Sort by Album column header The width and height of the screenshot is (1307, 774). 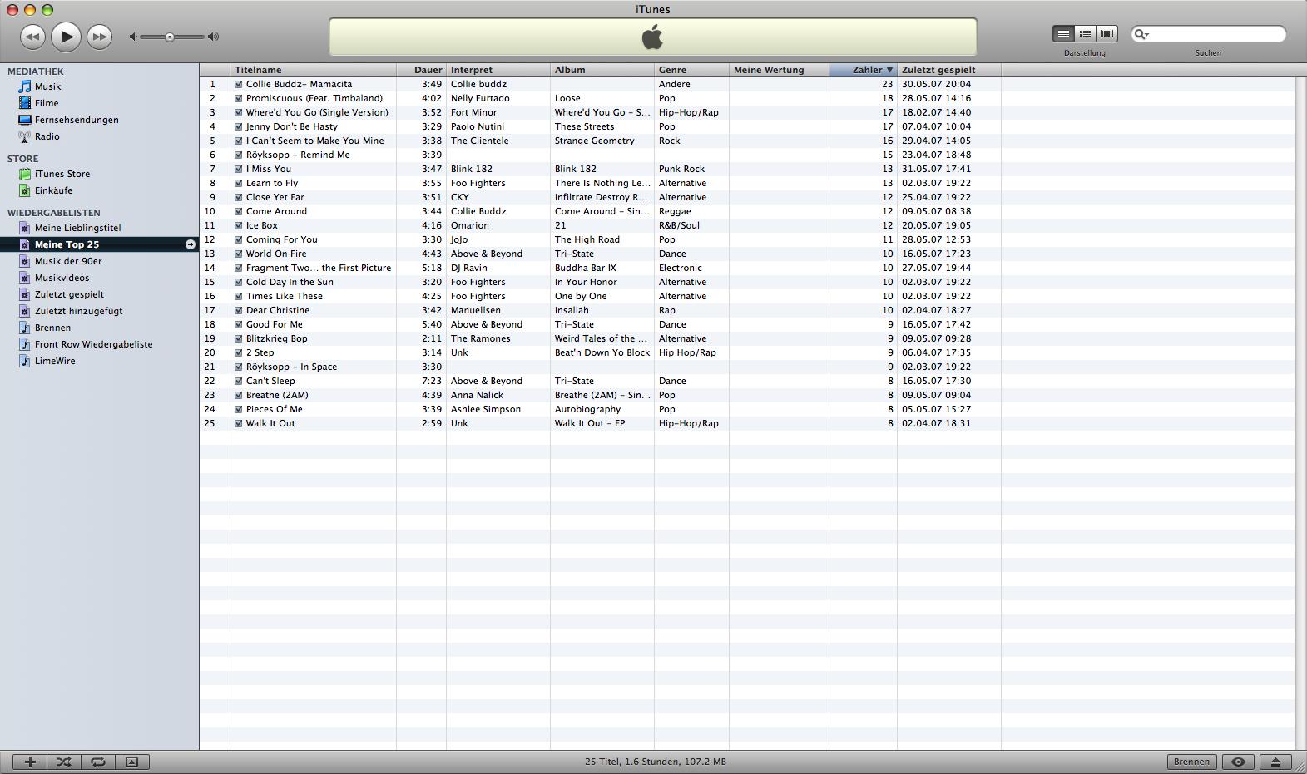point(602,70)
